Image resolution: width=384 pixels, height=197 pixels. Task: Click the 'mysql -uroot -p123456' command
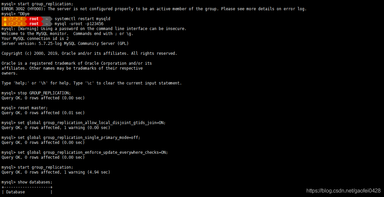pyautogui.click(x=79, y=24)
